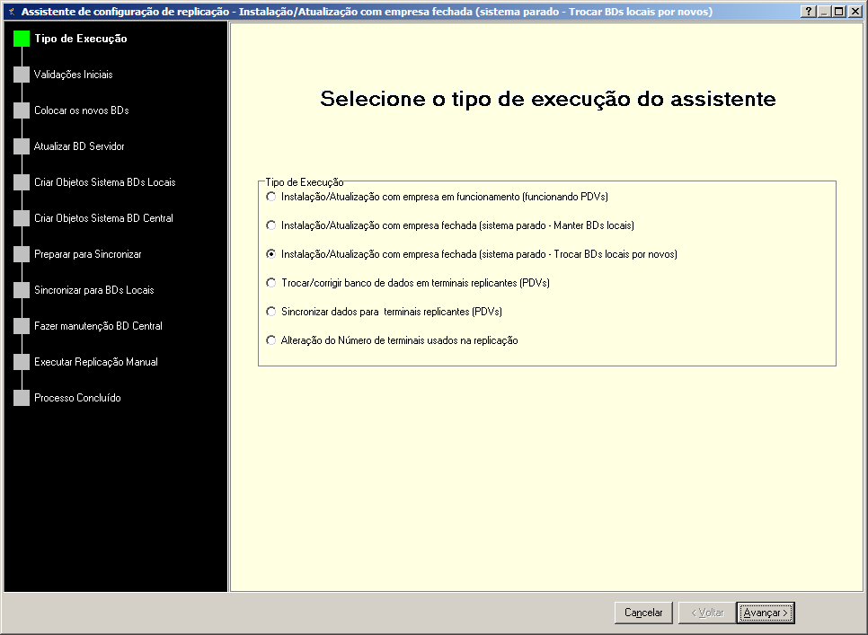Select installation with company running (PDVs) option

click(271, 197)
